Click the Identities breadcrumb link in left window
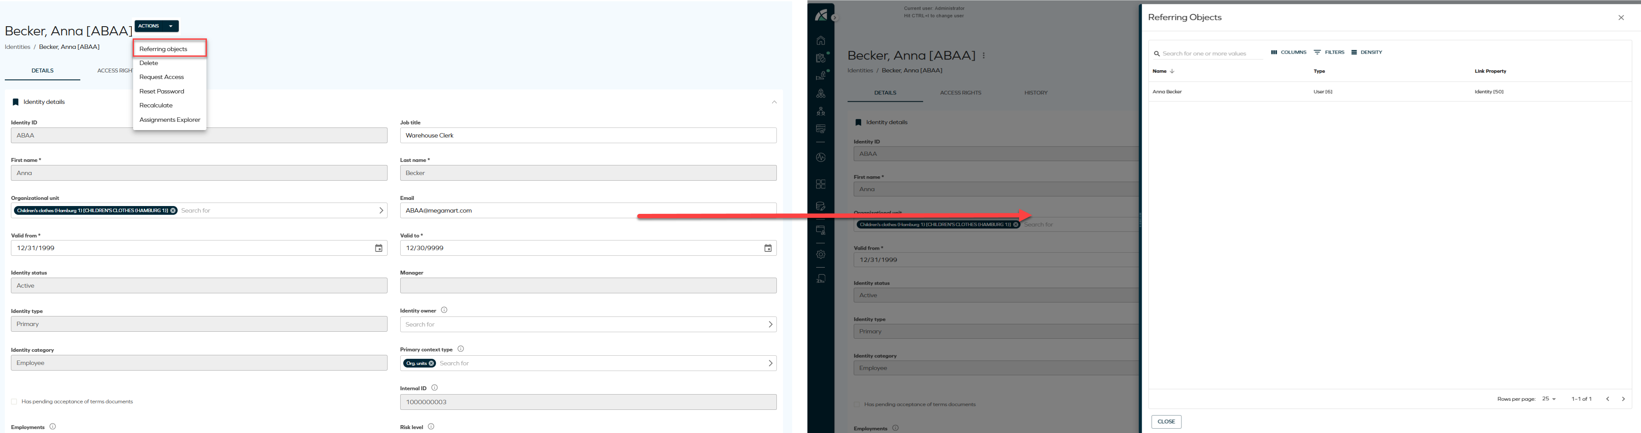Image resolution: width=1641 pixels, height=433 pixels. coord(17,47)
